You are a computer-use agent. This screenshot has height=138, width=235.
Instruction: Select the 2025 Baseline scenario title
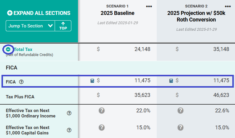[x=117, y=13]
